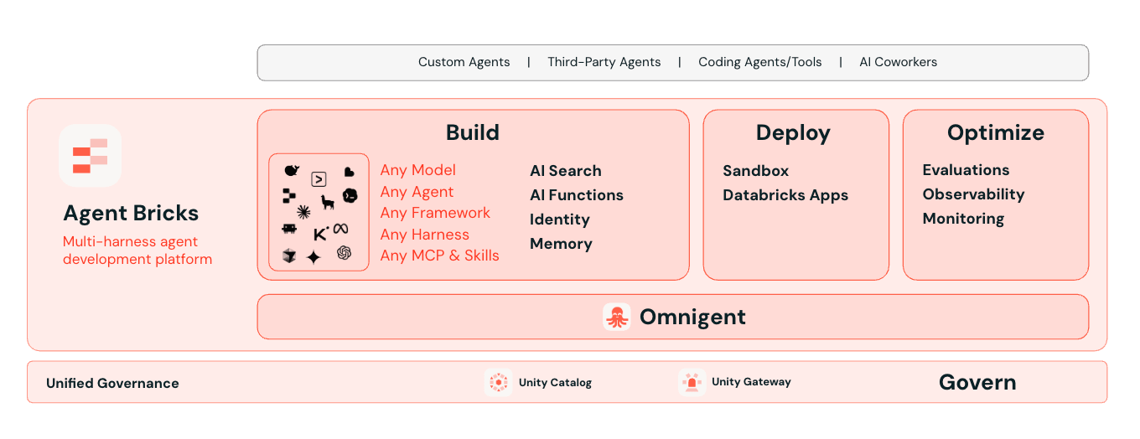The image size is (1140, 439).
Task: Click the Optimize heading
Action: coord(996,132)
